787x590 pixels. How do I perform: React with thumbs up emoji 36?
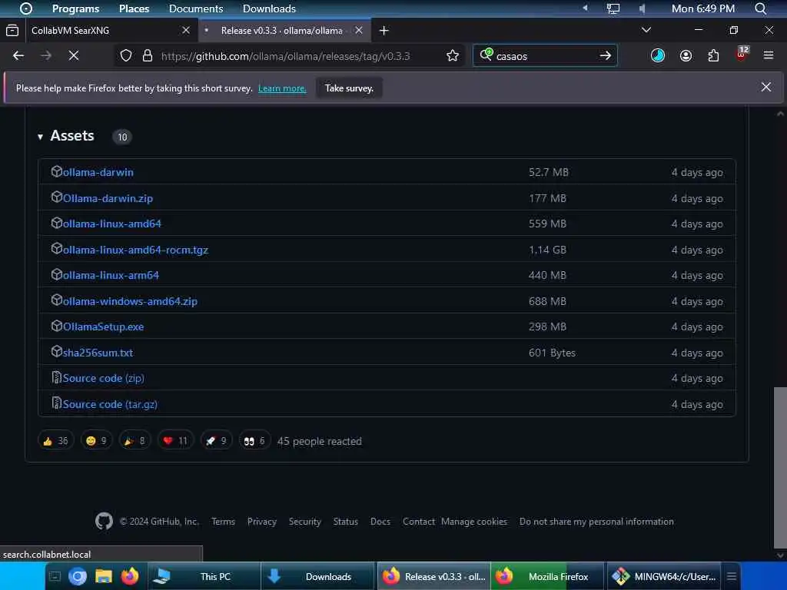55,441
